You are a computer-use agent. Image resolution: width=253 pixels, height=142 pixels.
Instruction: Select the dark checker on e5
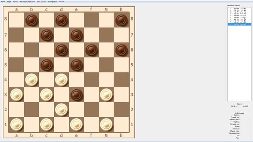point(76,65)
